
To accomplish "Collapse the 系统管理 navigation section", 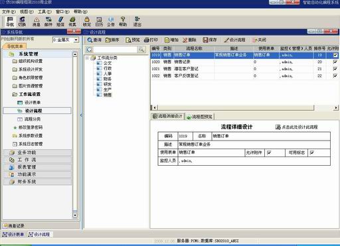I will pos(37,54).
